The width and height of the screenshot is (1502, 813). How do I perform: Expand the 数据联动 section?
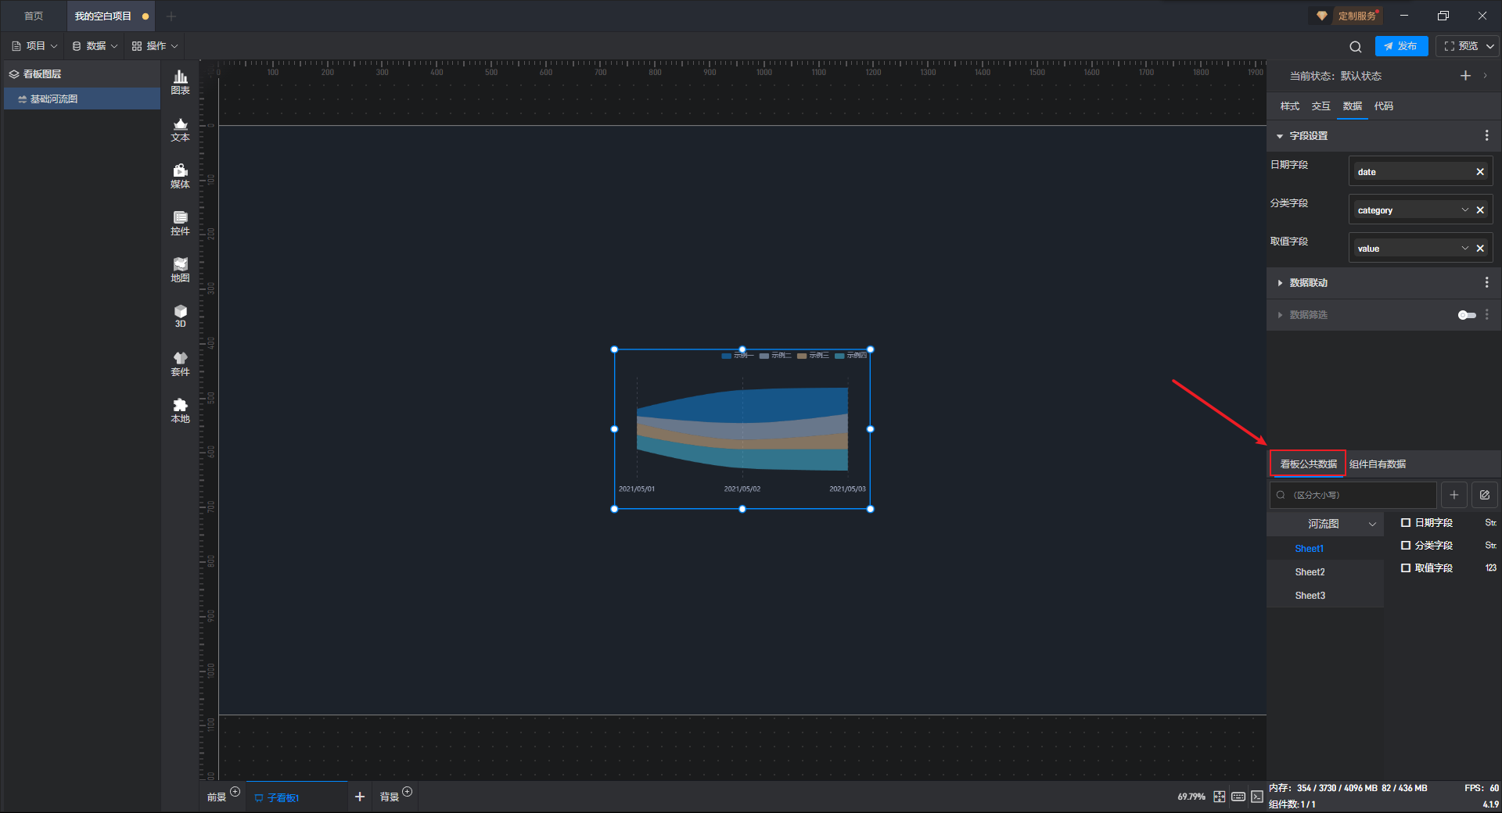pyautogui.click(x=1280, y=283)
